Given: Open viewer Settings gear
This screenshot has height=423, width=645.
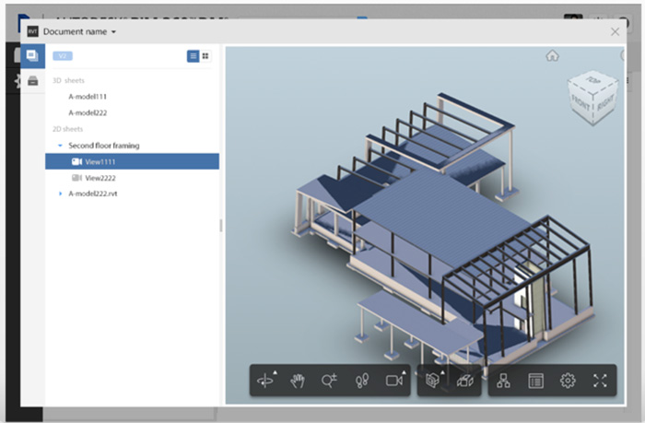Looking at the screenshot, I should 568,381.
